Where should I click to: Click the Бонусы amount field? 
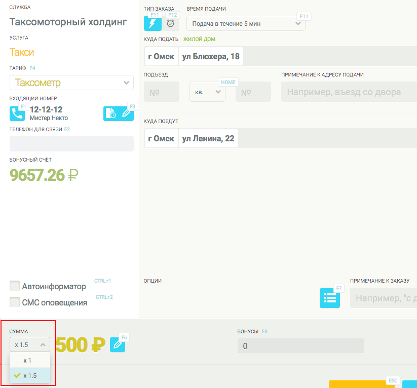[300, 346]
